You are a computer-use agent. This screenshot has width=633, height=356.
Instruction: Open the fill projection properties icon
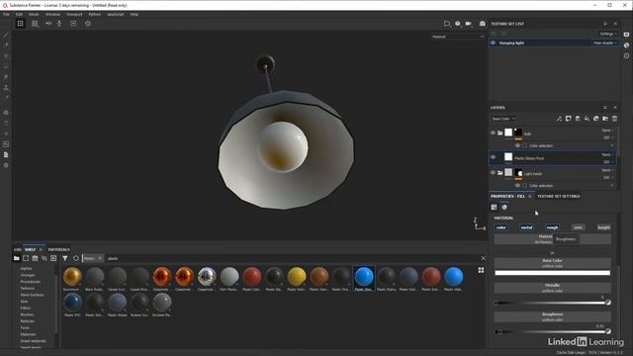tap(494, 207)
